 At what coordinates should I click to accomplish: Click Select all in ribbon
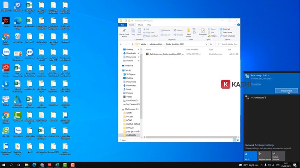[x=225, y=29]
